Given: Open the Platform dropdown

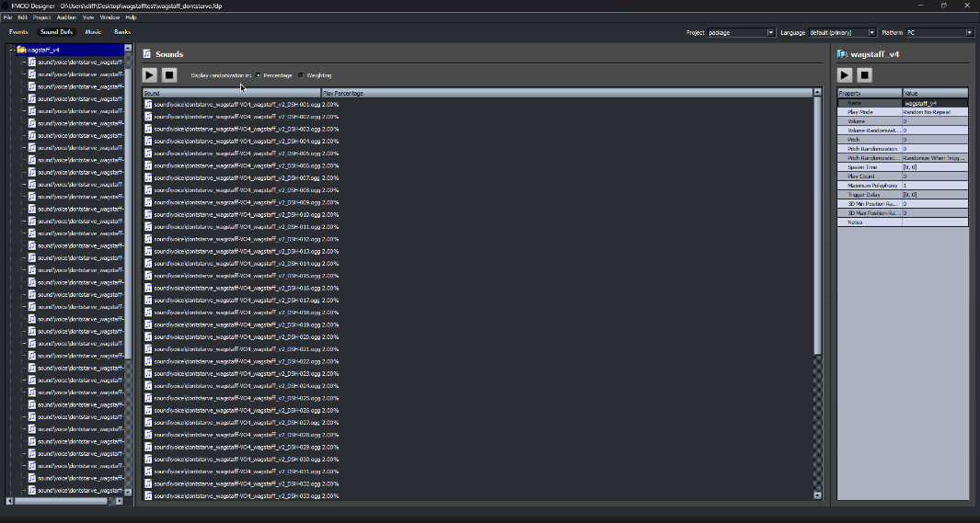Looking at the screenshot, I should (x=969, y=33).
